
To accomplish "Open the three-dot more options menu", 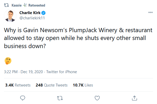I will [150, 12].
